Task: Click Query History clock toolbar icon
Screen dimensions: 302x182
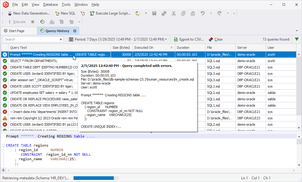Action: pyautogui.click(x=42, y=22)
